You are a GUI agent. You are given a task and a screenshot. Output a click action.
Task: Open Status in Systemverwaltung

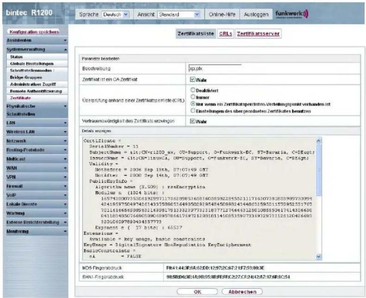click(37, 57)
